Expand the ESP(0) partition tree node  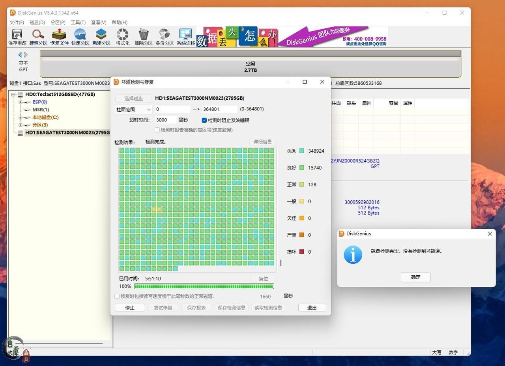(21, 102)
